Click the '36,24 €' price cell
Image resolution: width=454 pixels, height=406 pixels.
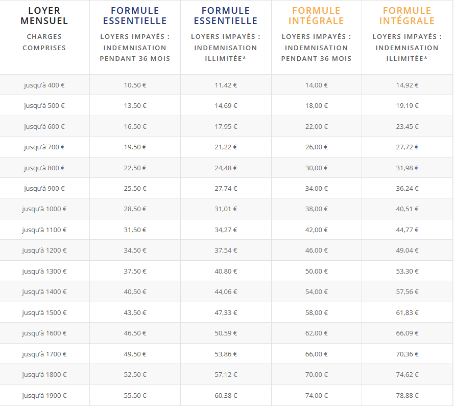(407, 189)
